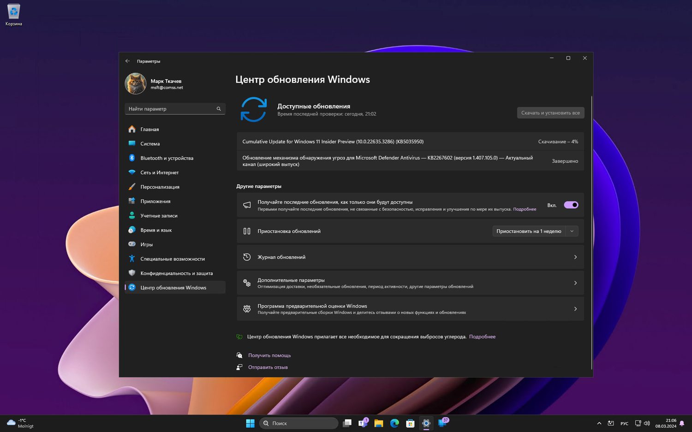Viewport: 692px width, 432px height.
Task: Click the Учетные записи person icon
Action: click(132, 215)
